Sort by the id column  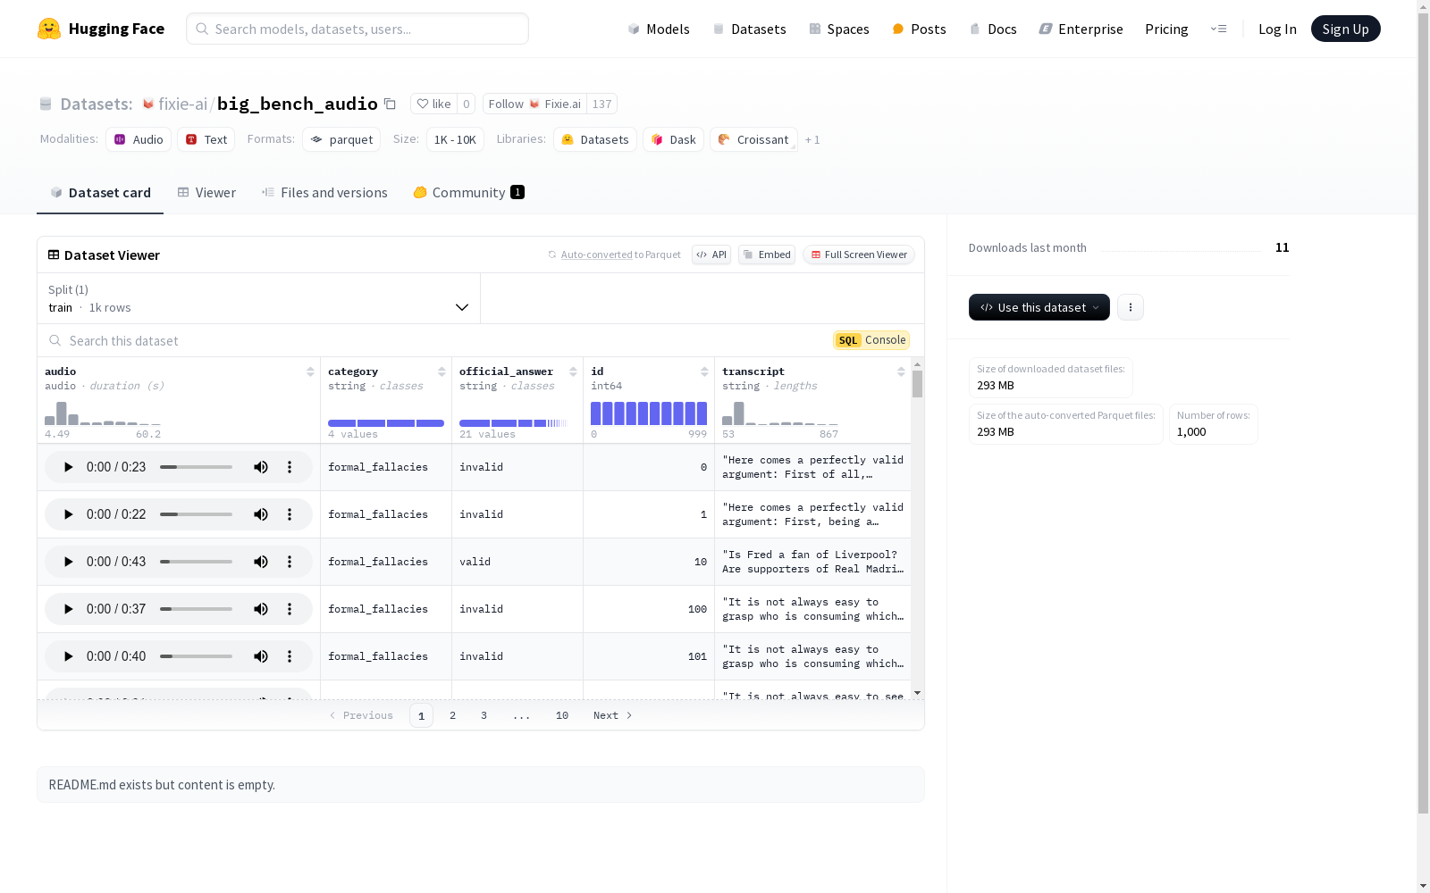[704, 371]
